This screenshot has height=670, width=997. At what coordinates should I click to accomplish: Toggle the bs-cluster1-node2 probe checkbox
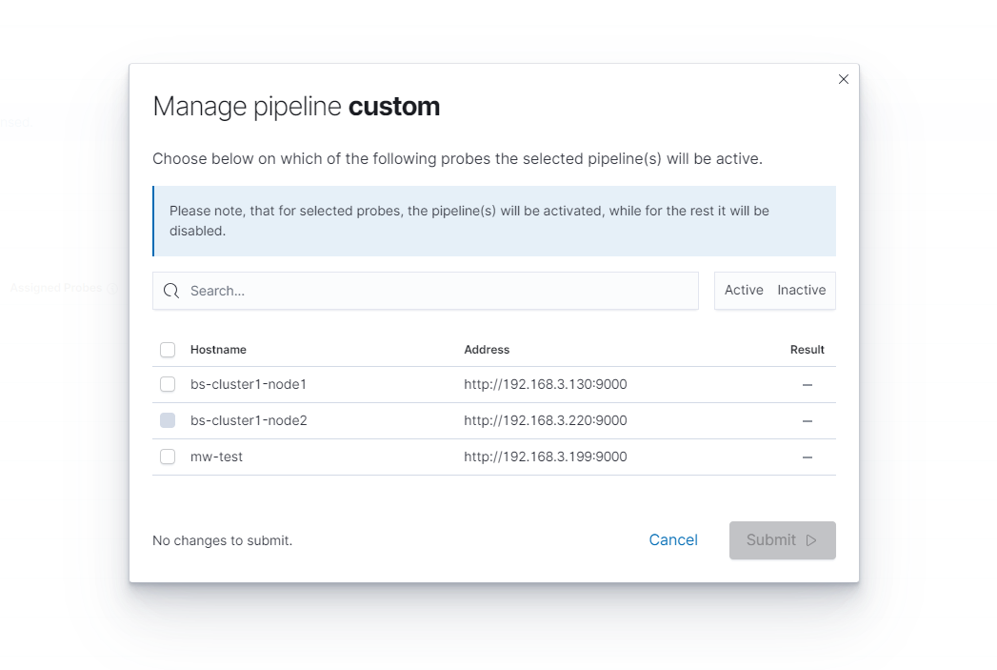coord(168,420)
